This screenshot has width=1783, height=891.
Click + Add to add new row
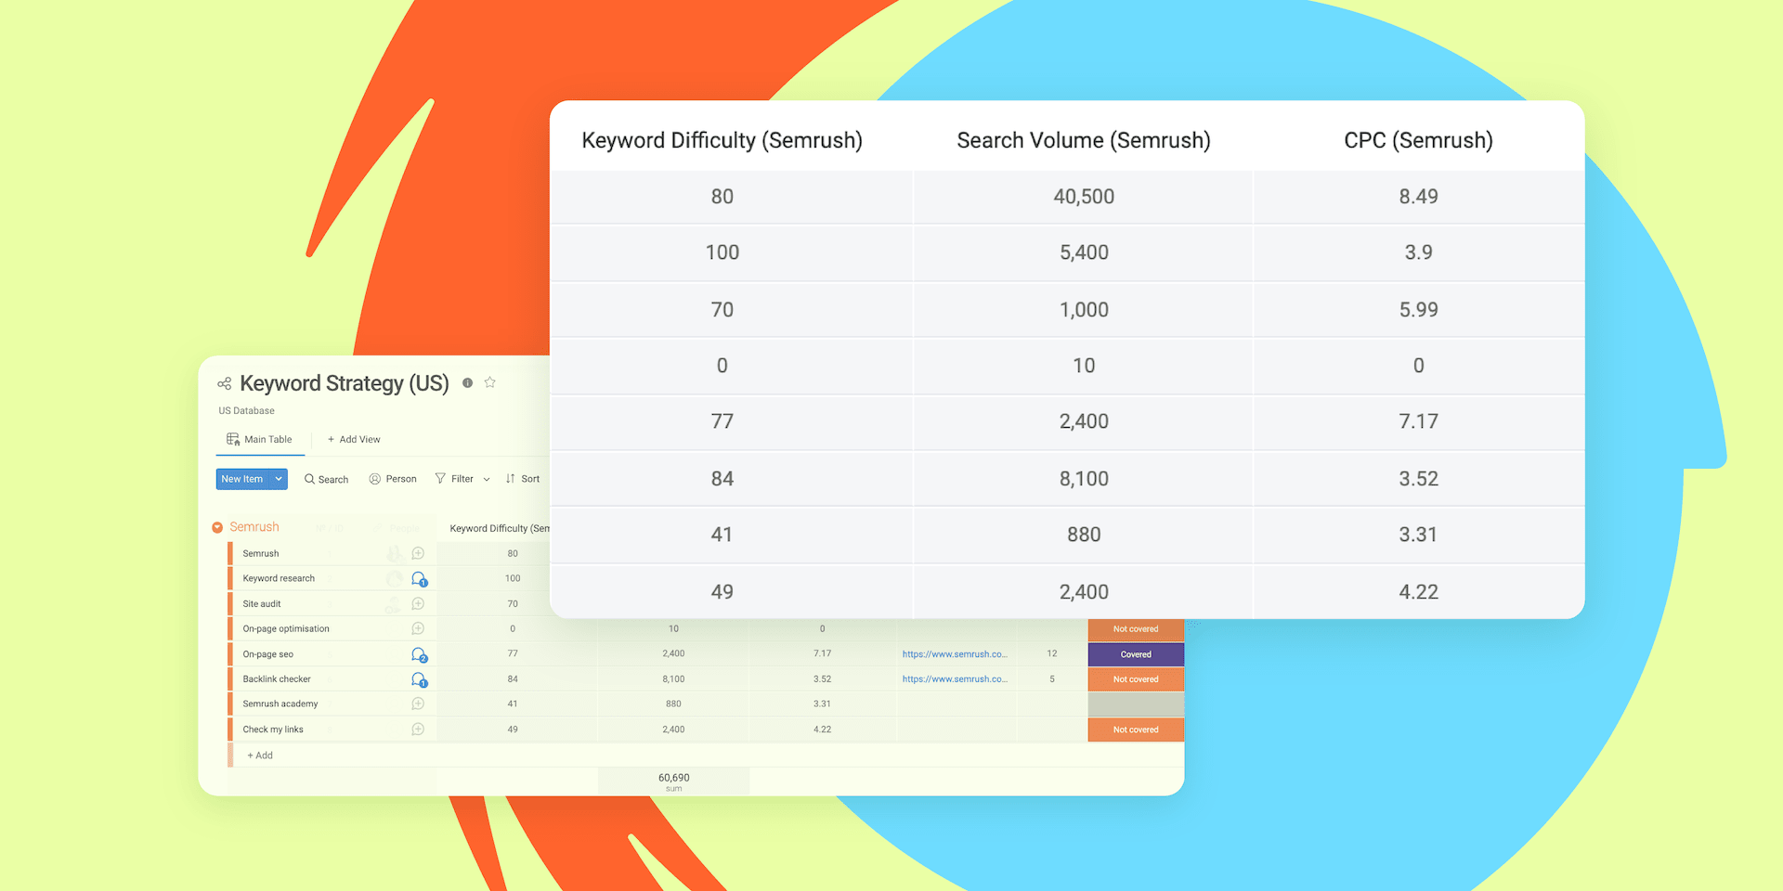pyautogui.click(x=260, y=755)
